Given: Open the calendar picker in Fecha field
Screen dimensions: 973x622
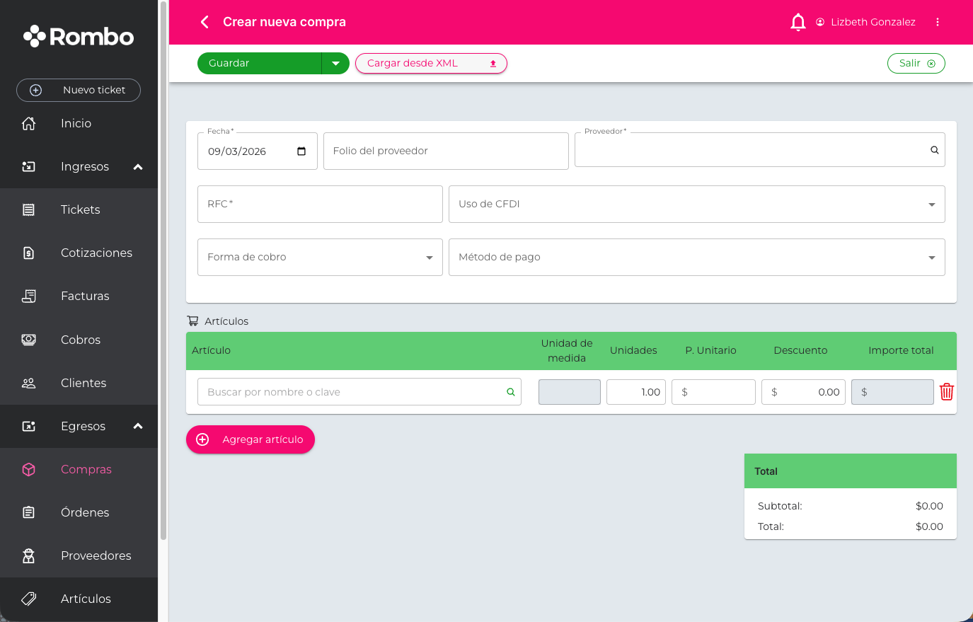Looking at the screenshot, I should [x=301, y=151].
